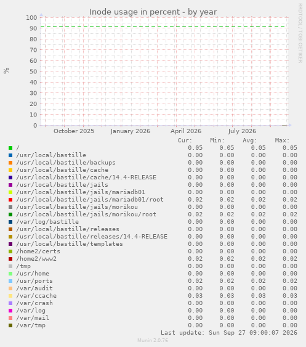Click the Max: column header
306x347 pixels.
pos(283,141)
